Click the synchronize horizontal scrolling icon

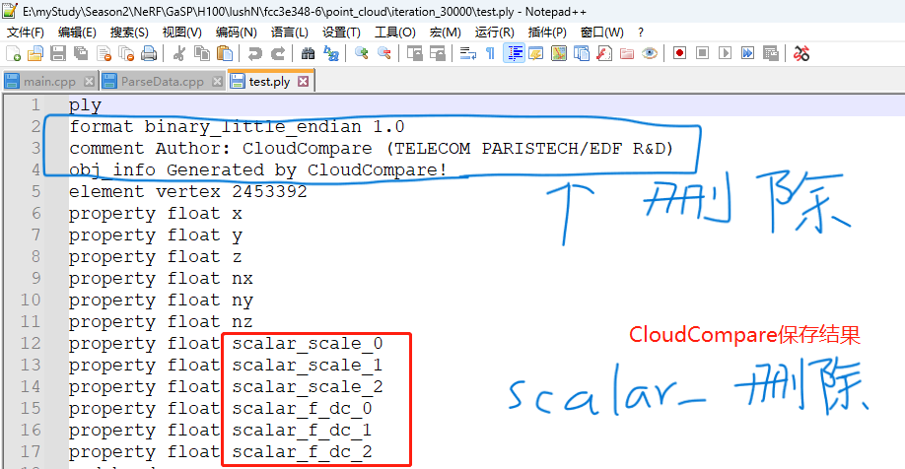point(438,53)
